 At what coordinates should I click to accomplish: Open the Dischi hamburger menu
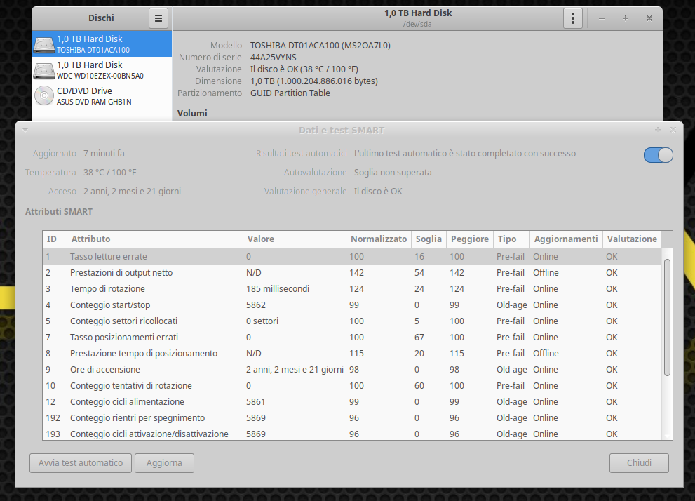pyautogui.click(x=158, y=18)
